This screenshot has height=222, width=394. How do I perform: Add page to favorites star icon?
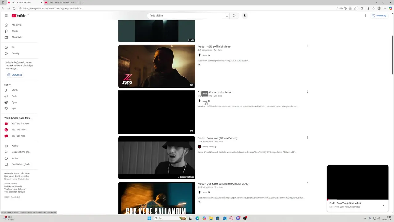click(x=355, y=8)
